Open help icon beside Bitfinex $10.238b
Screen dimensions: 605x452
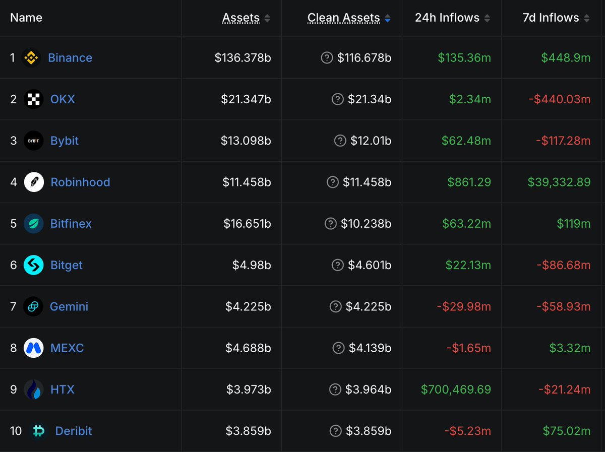point(330,224)
